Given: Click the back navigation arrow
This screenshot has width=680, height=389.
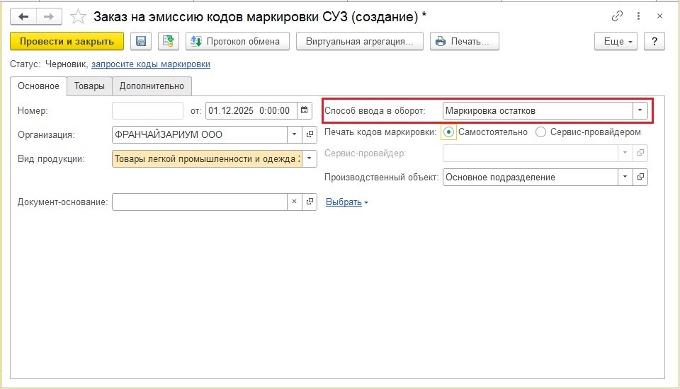Looking at the screenshot, I should (x=23, y=16).
